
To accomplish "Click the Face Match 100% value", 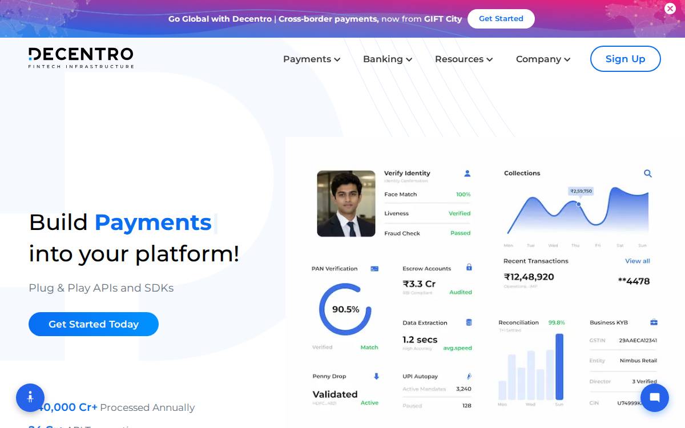I will (x=463, y=195).
